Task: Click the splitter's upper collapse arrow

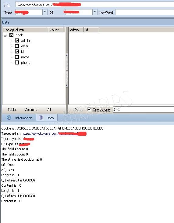Action: point(67,56)
